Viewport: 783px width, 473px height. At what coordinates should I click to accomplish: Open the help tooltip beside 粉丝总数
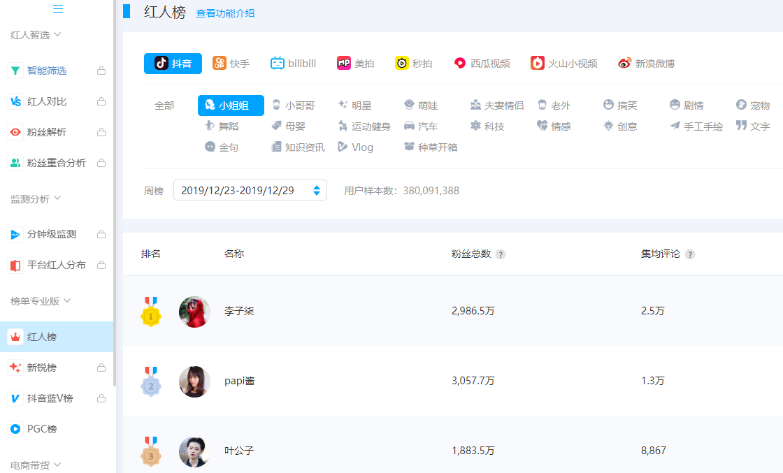(x=500, y=254)
